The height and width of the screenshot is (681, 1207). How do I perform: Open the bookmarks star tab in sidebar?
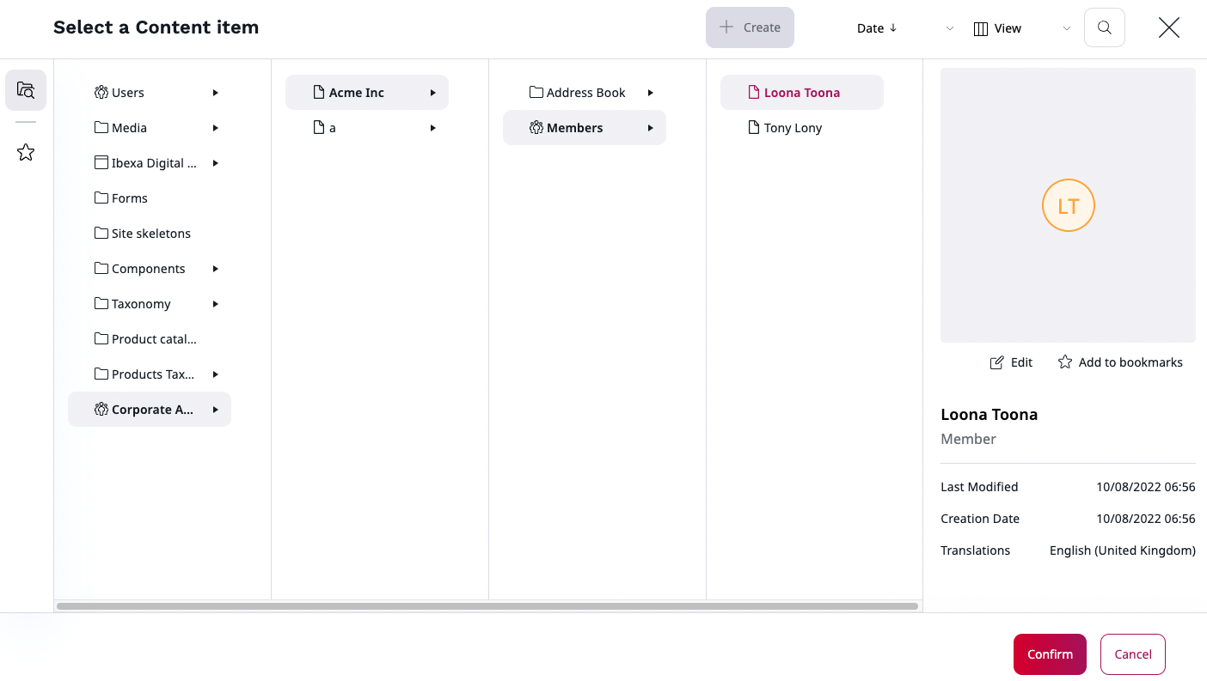coord(26,153)
